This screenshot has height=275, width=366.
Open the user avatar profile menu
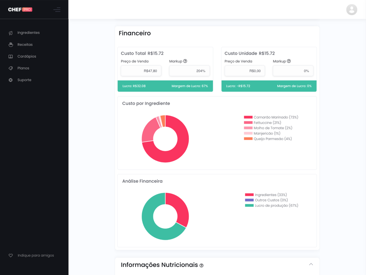[x=351, y=10]
